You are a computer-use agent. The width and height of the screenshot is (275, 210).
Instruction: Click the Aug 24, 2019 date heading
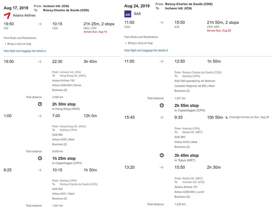(x=137, y=6)
